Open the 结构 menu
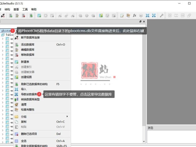Image resolution: width=196 pixels, height=147 pixels. click(x=7, y=9)
